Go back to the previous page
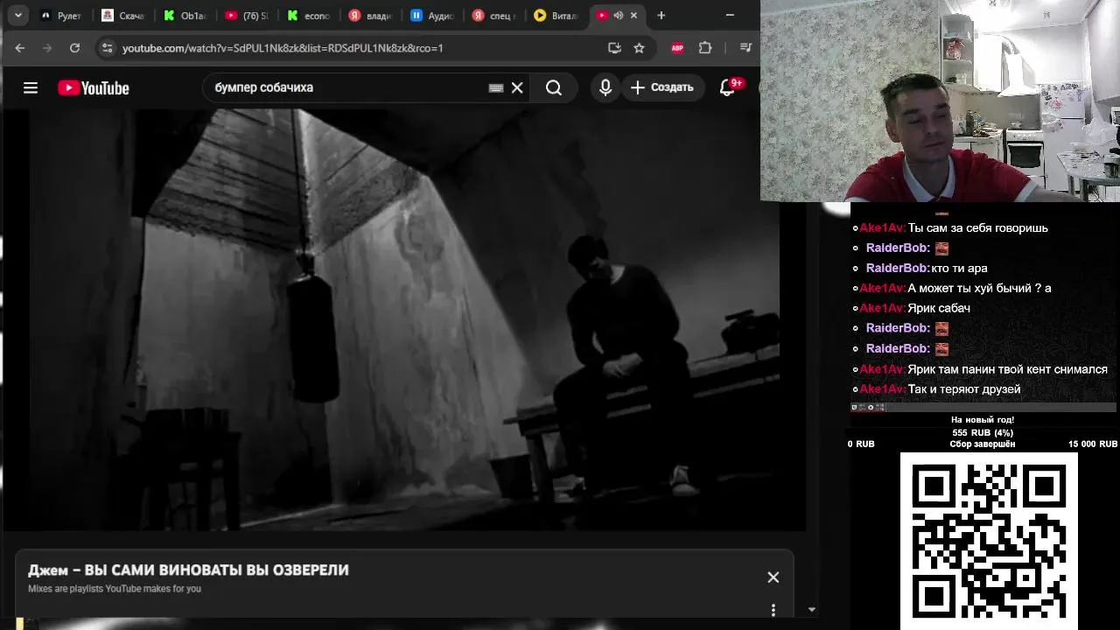Viewport: 1120px width, 630px height. [x=20, y=48]
